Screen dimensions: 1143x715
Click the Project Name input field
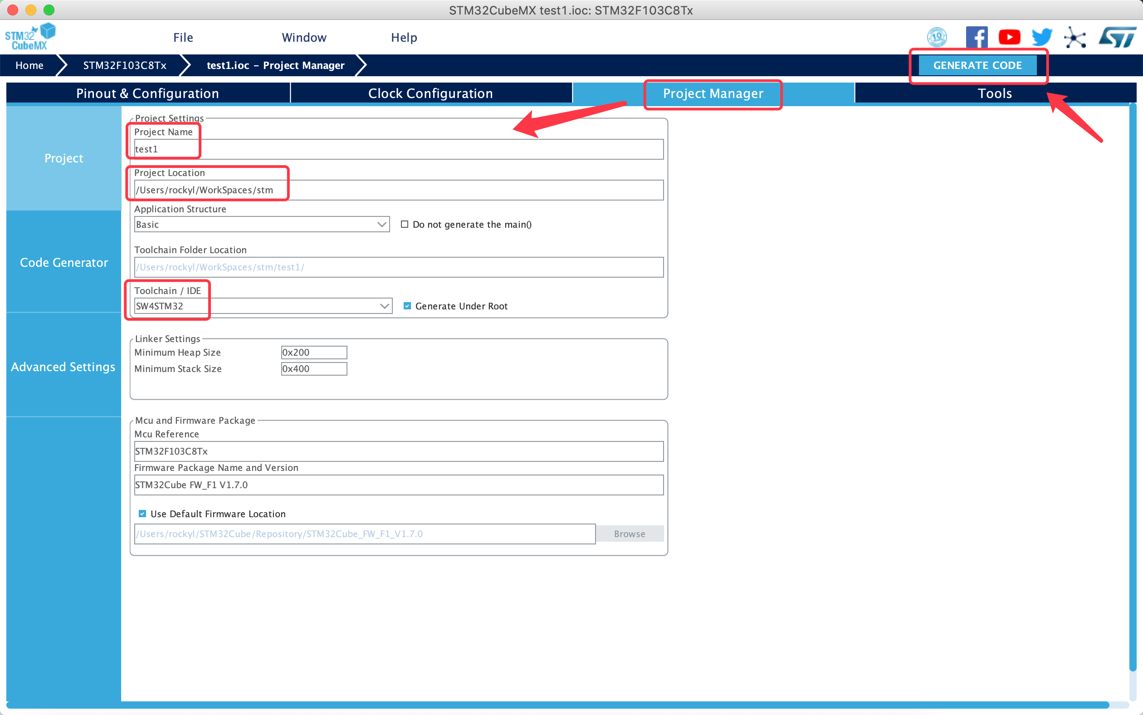point(399,149)
